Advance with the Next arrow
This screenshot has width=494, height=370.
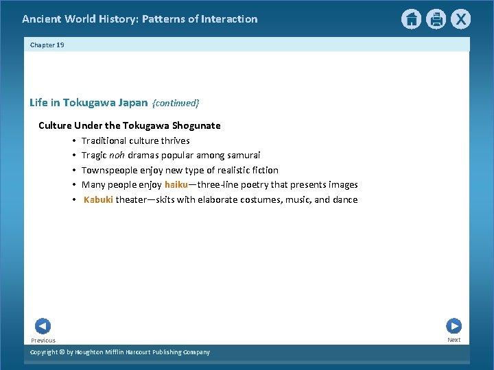[x=454, y=326]
